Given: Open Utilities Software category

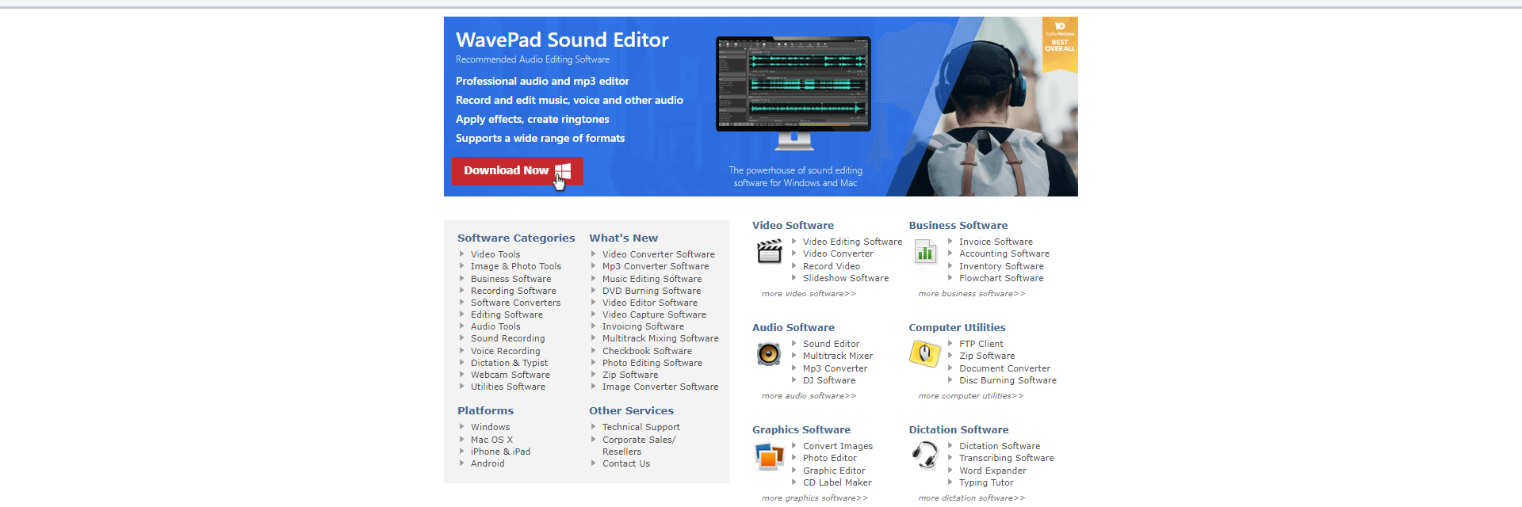Looking at the screenshot, I should (507, 387).
